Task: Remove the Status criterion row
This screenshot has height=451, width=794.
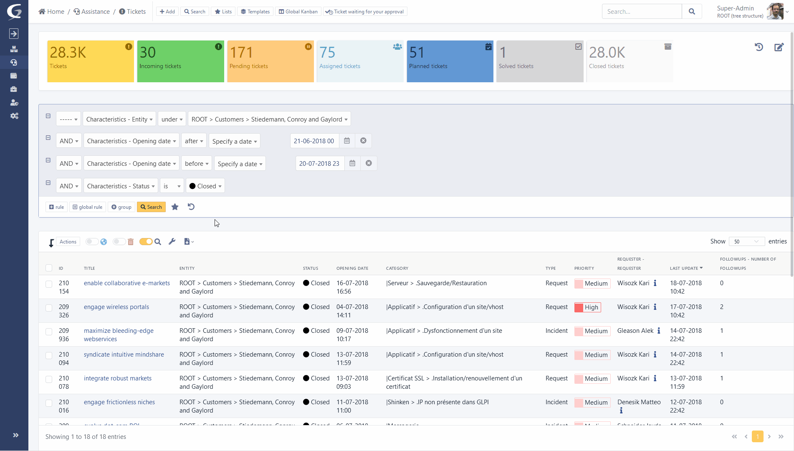Action: pos(48,183)
